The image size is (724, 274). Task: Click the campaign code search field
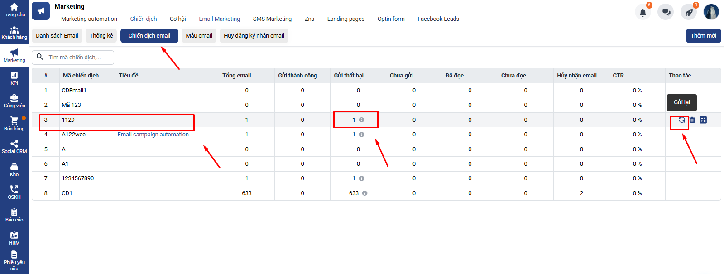click(78, 58)
